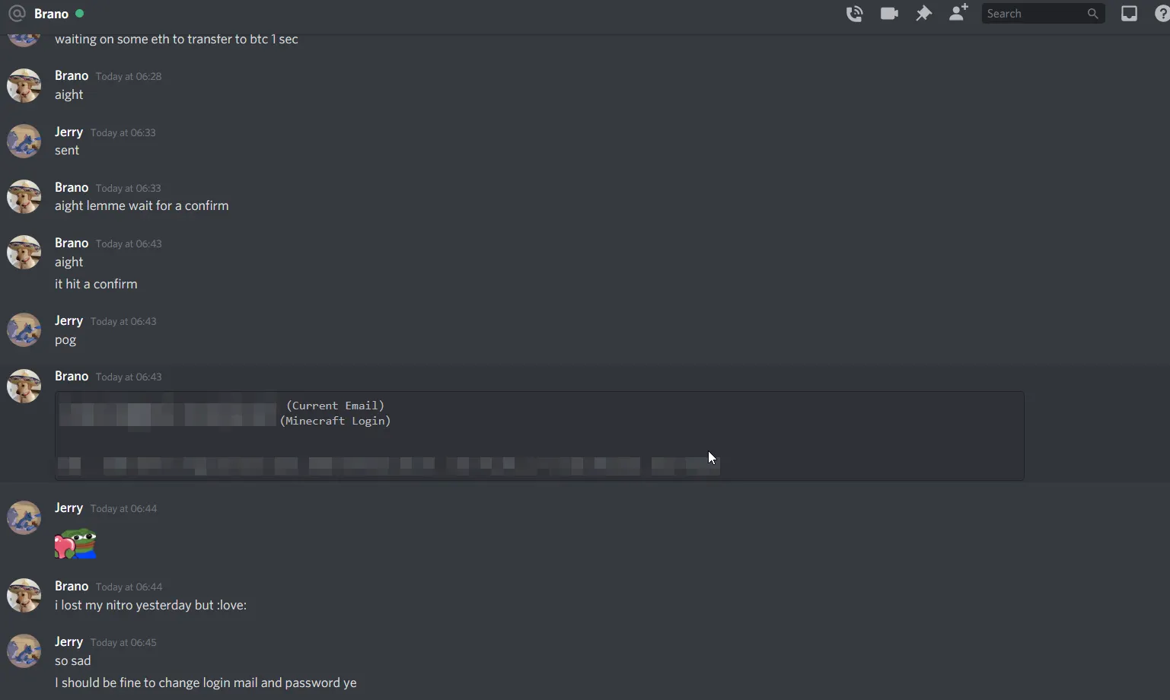Viewport: 1170px width, 700px height.
Task: Add friends to this DM
Action: (958, 13)
